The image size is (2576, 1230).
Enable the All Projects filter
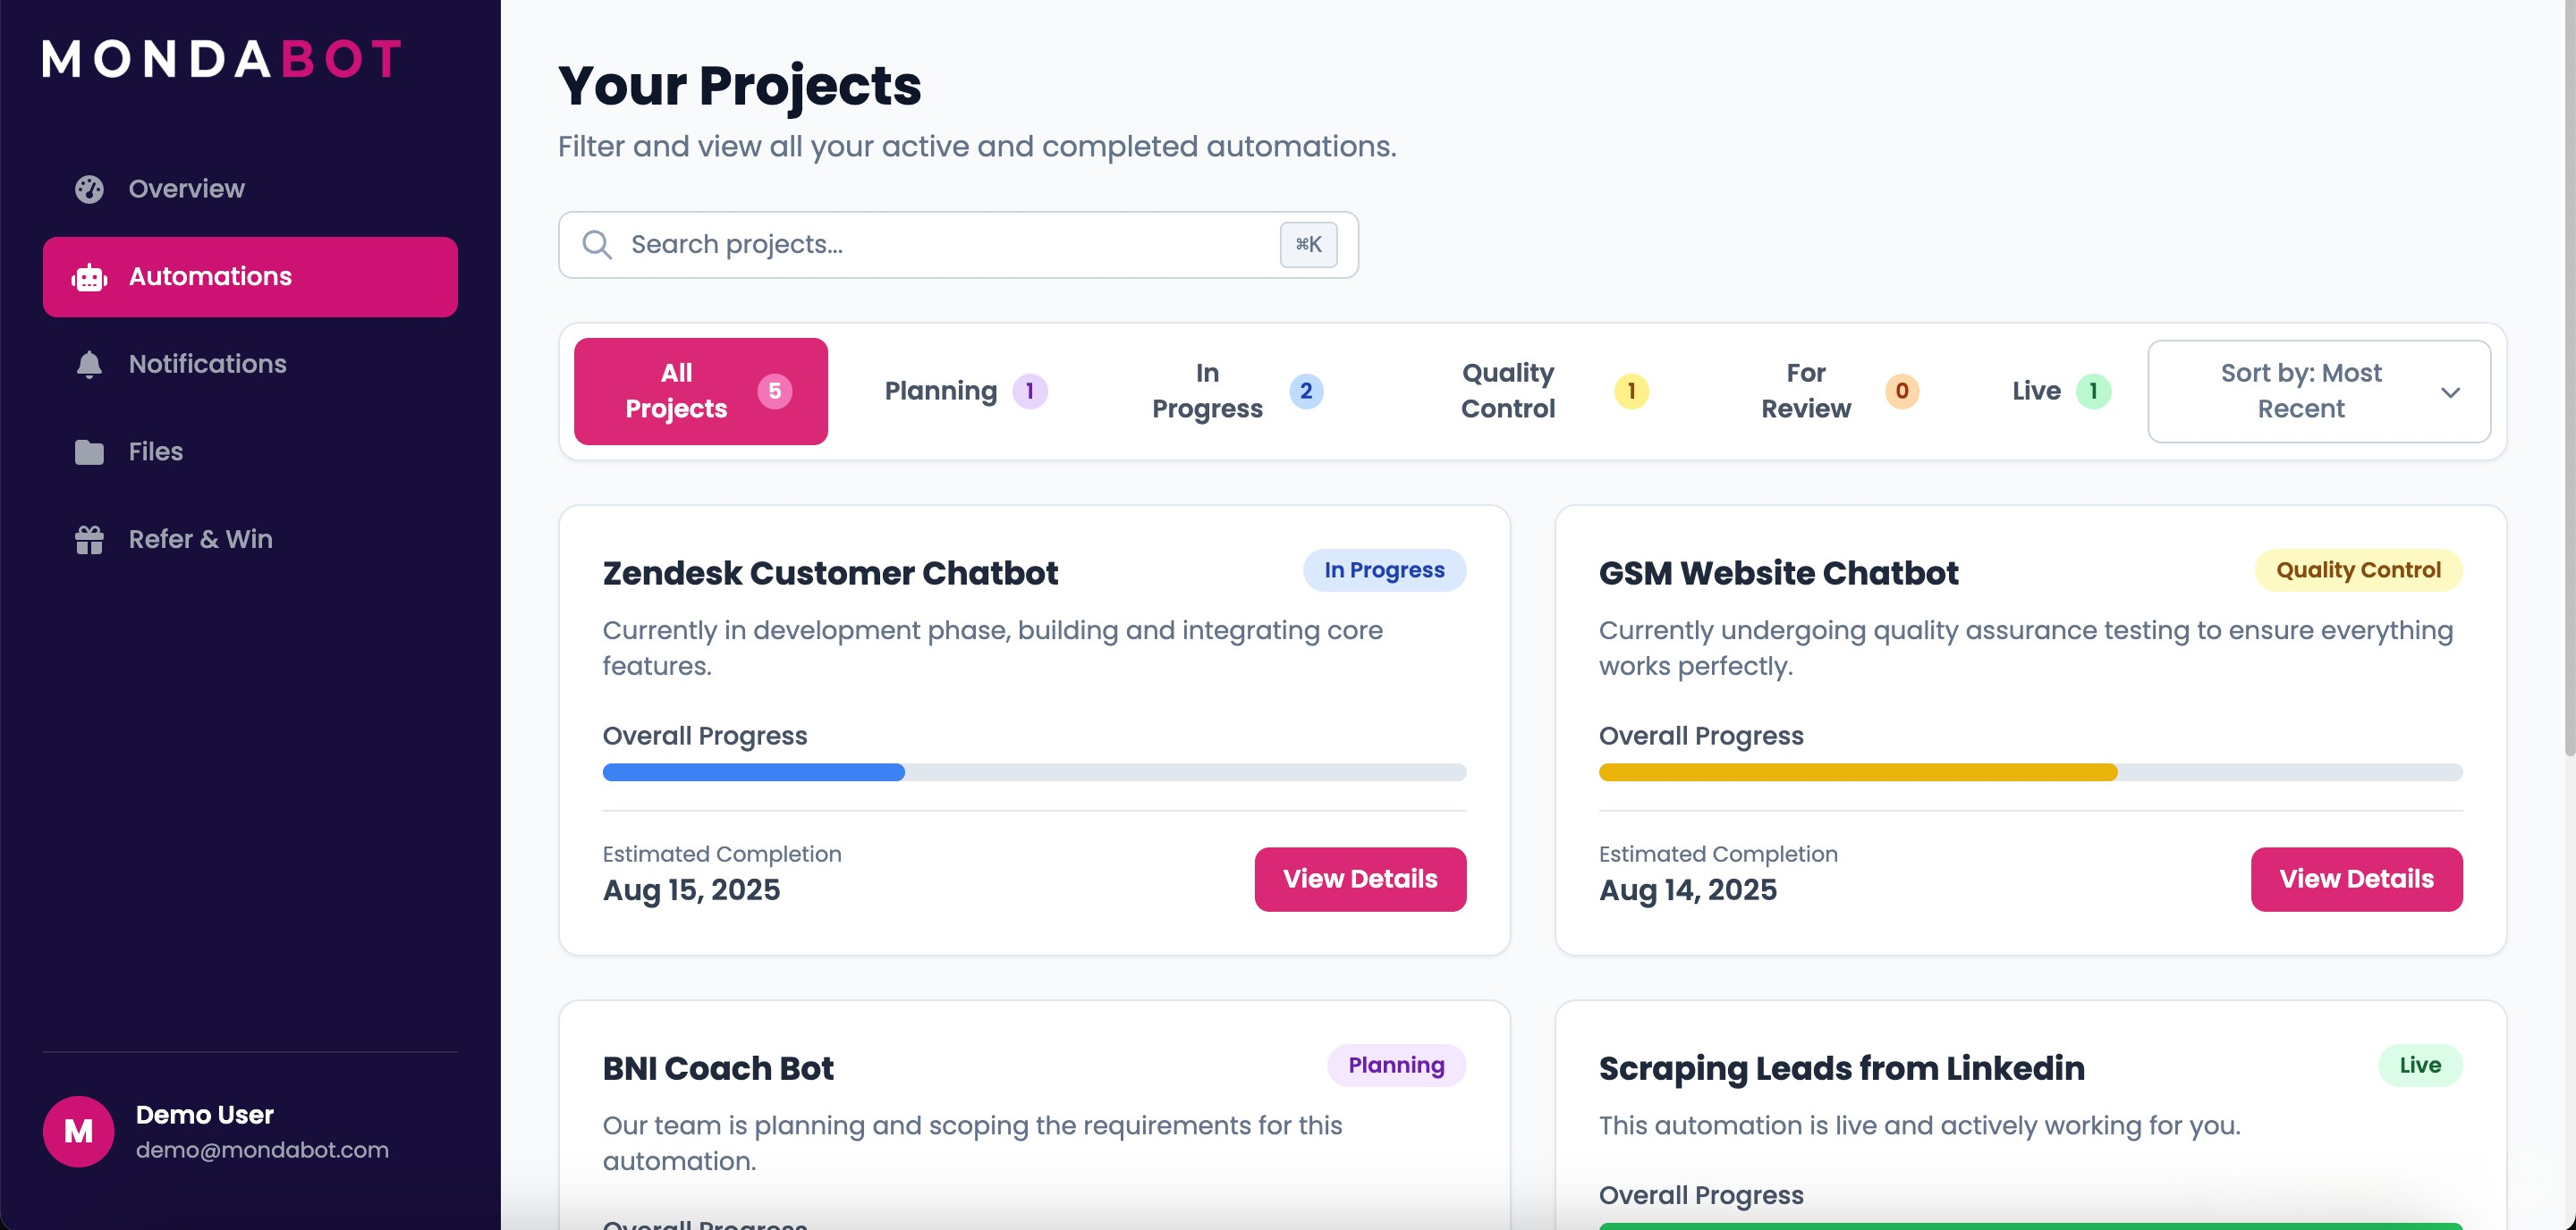(x=700, y=391)
